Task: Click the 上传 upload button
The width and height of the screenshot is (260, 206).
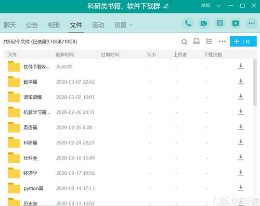Action: (x=243, y=42)
